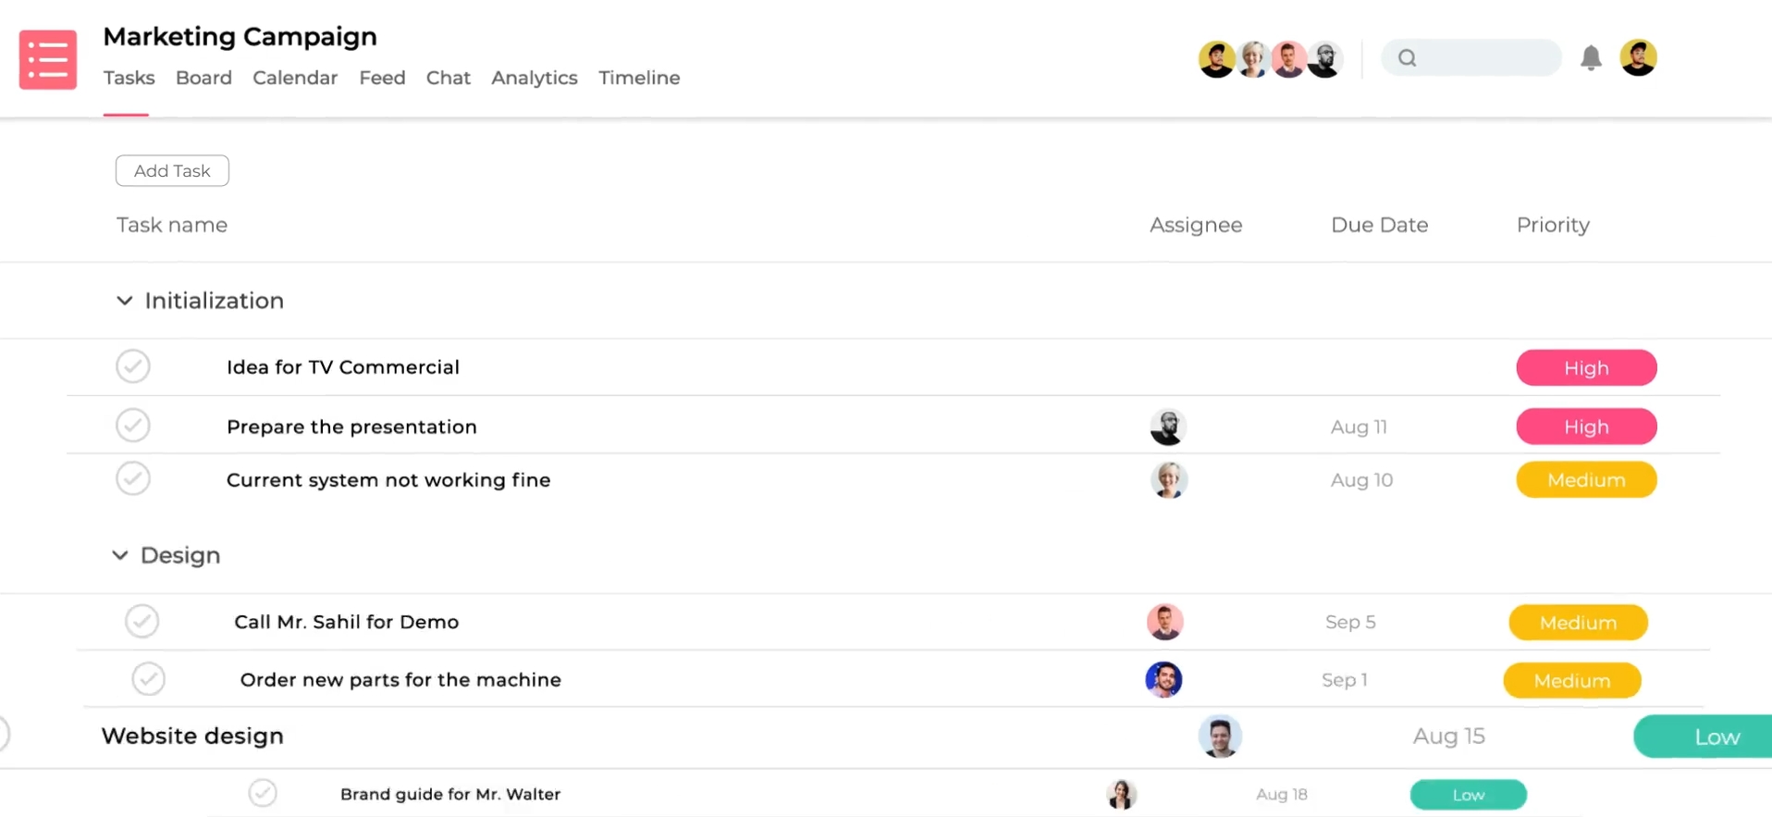Viewport: 1772px width, 817px height.
Task: Click assignee avatar for Brand guide task
Action: (x=1122, y=794)
